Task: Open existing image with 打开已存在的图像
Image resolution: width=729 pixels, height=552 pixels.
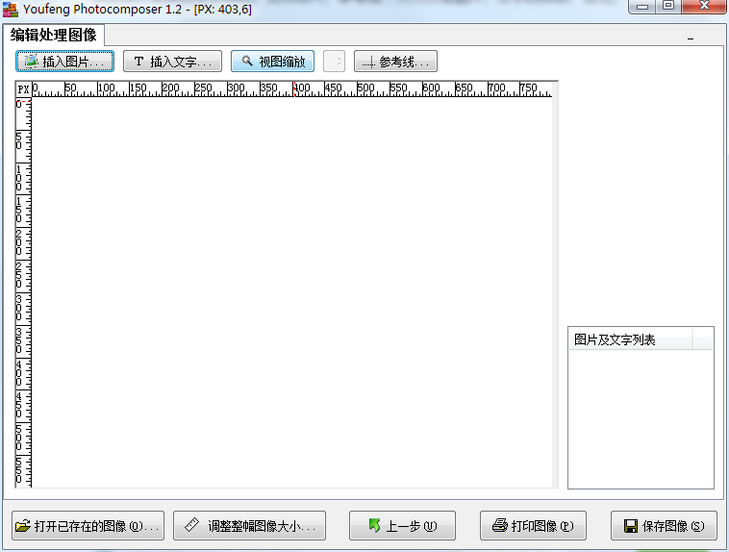Action: 88,526
